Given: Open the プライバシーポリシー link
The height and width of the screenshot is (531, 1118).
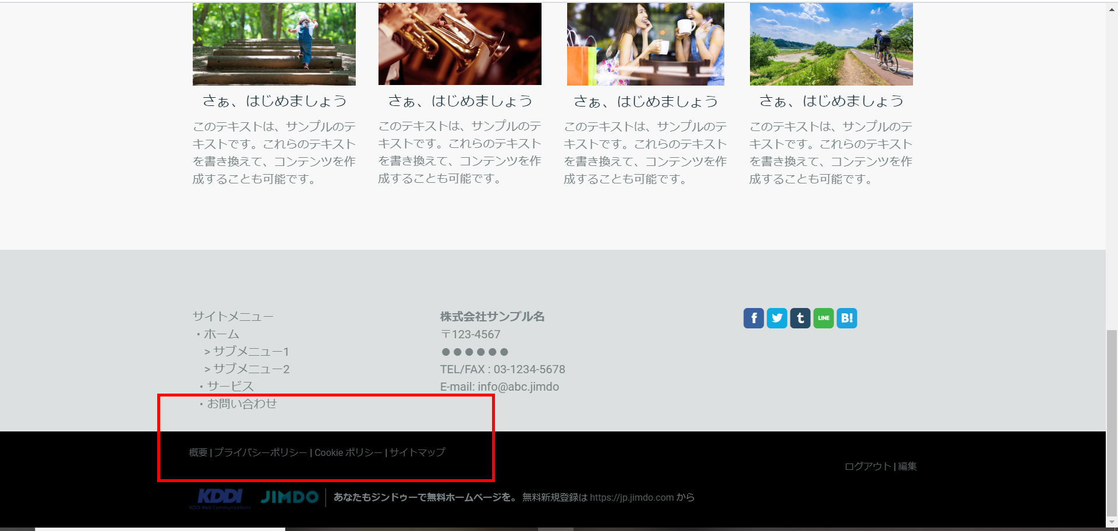Looking at the screenshot, I should (260, 452).
